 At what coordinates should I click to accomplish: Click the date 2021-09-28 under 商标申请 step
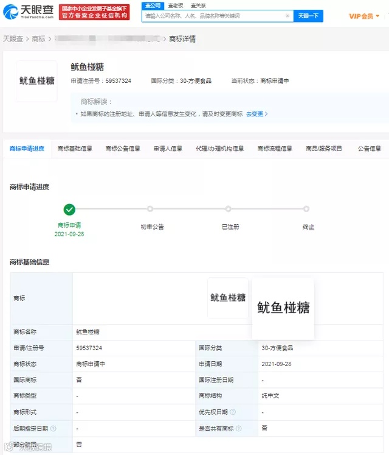(x=69, y=234)
